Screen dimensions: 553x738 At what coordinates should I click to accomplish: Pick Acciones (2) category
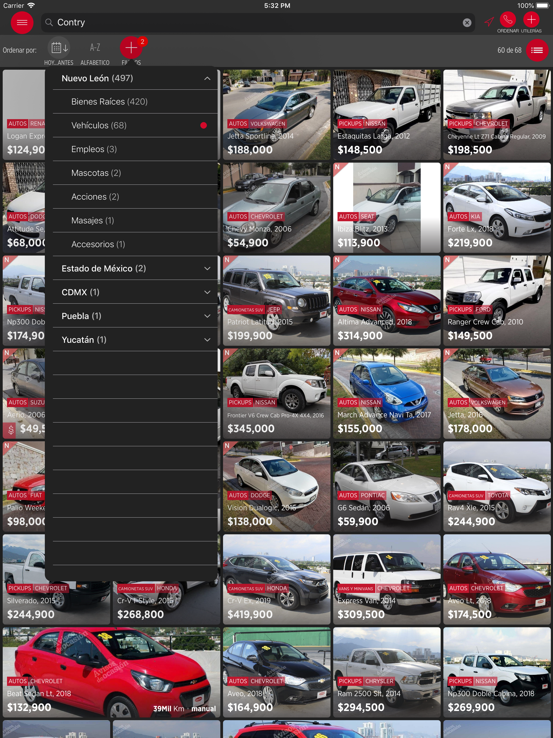(x=135, y=197)
